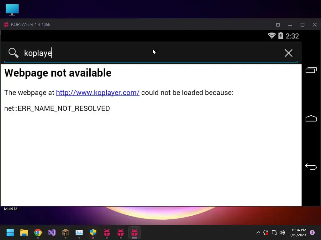Click the Webpage not available heading
321x240 pixels.
[58, 73]
